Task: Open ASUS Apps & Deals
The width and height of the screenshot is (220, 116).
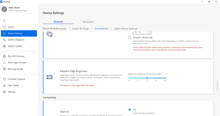Action: pyautogui.click(x=19, y=62)
